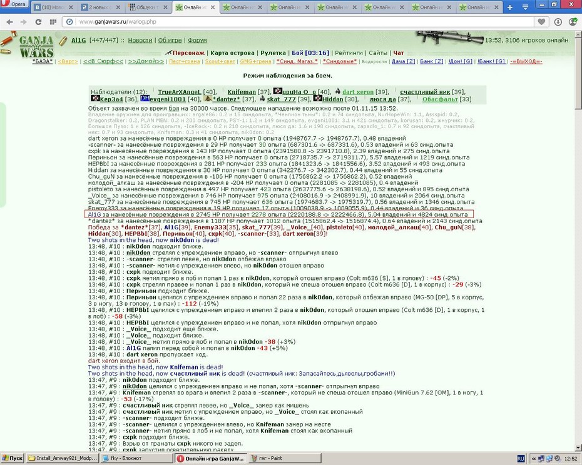Open the Рулетка menu item
The height and width of the screenshot is (465, 582).
[x=273, y=52]
